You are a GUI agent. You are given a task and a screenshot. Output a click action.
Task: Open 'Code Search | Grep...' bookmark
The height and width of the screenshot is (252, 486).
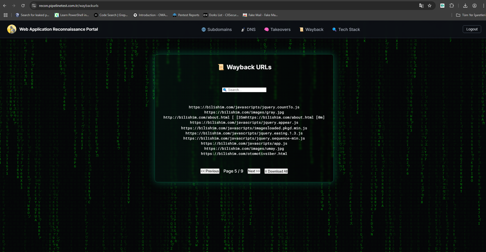pyautogui.click(x=111, y=15)
